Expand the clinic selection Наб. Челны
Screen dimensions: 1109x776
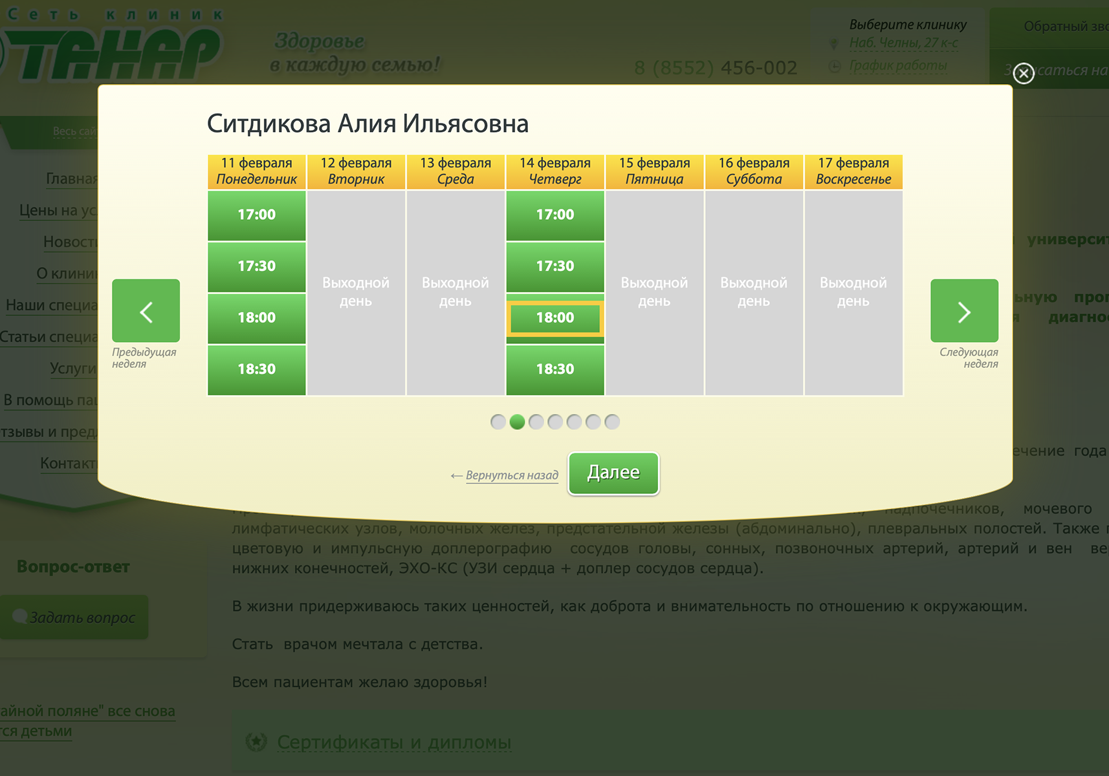click(903, 43)
